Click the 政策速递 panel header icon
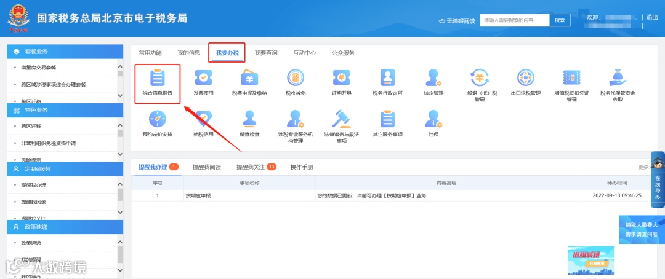 click(x=17, y=227)
